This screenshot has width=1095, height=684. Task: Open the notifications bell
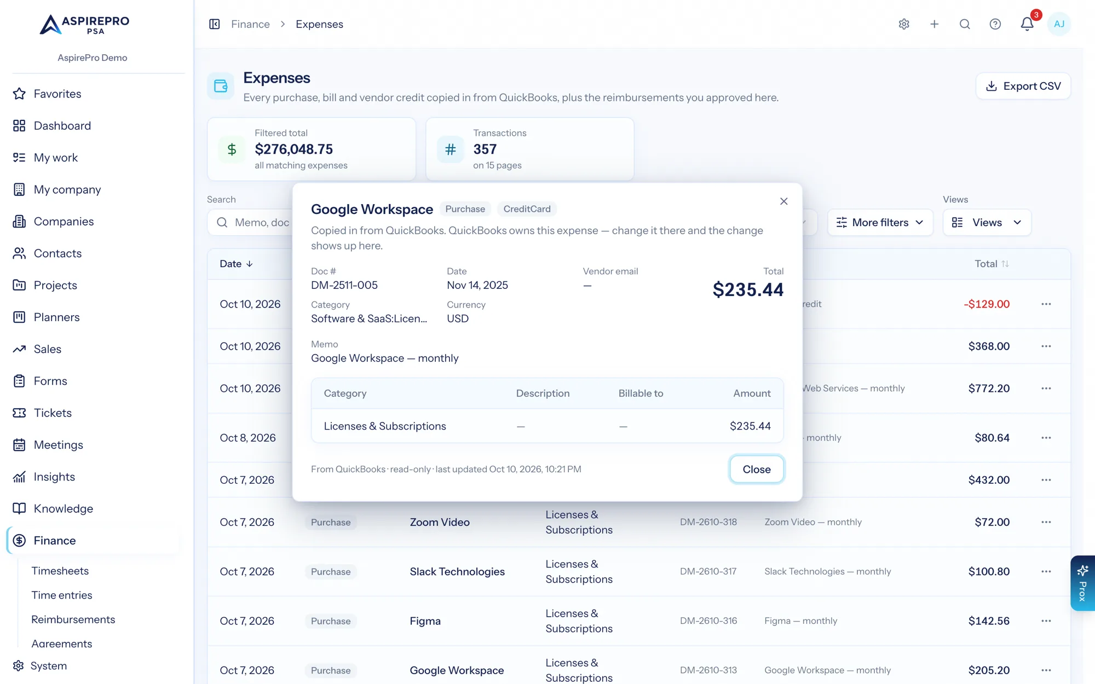pyautogui.click(x=1027, y=24)
